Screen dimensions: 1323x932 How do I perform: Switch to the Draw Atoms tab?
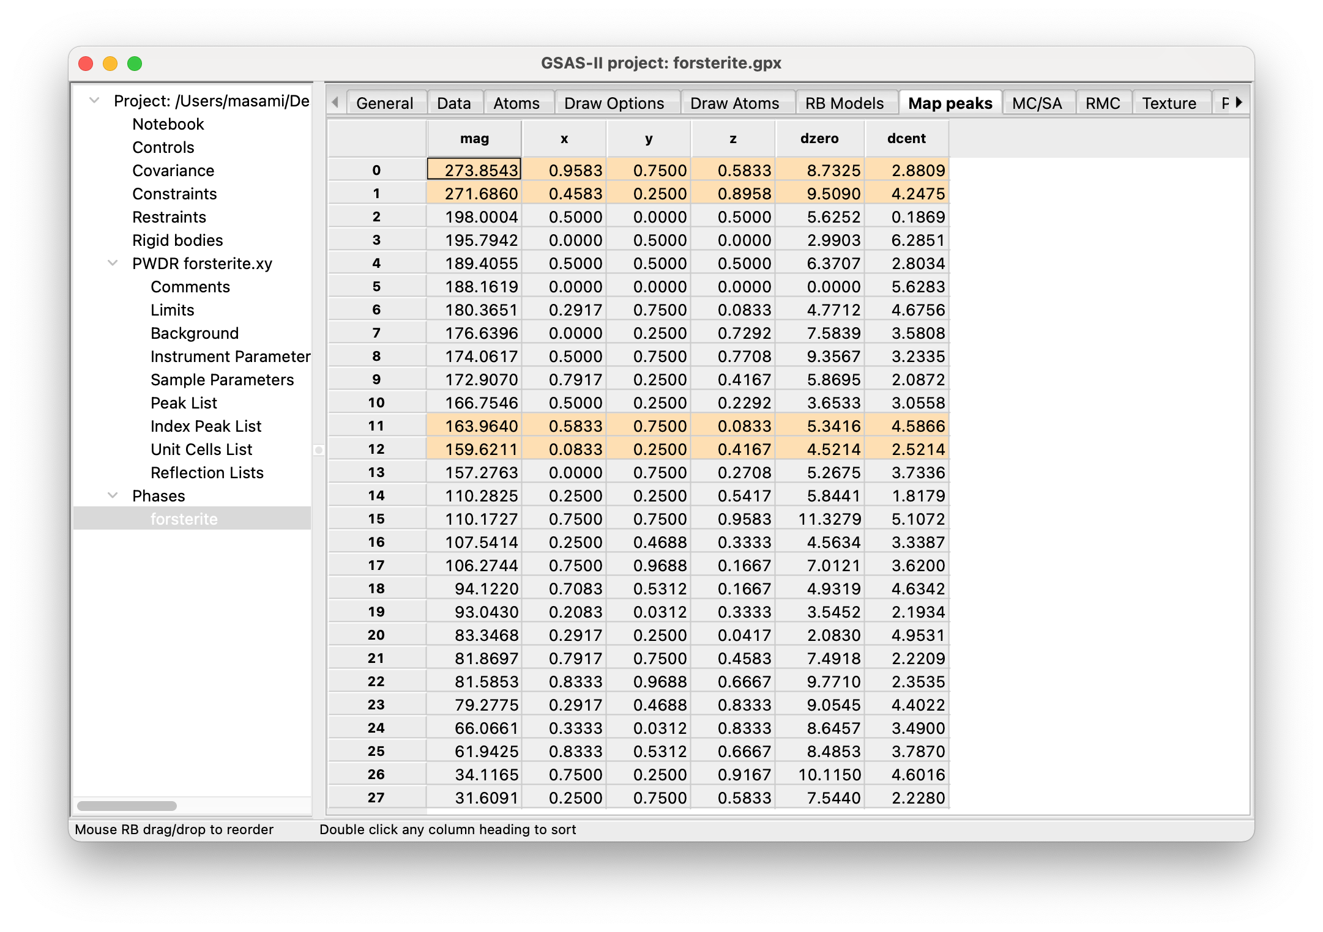[734, 103]
